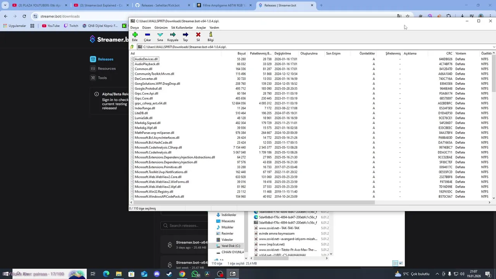The height and width of the screenshot is (279, 496).
Task: Switch to the Fifine Ampligame tab
Action: click(x=224, y=5)
